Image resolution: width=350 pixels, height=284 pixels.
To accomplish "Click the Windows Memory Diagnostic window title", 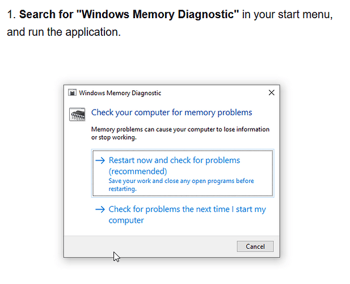I will [x=120, y=93].
